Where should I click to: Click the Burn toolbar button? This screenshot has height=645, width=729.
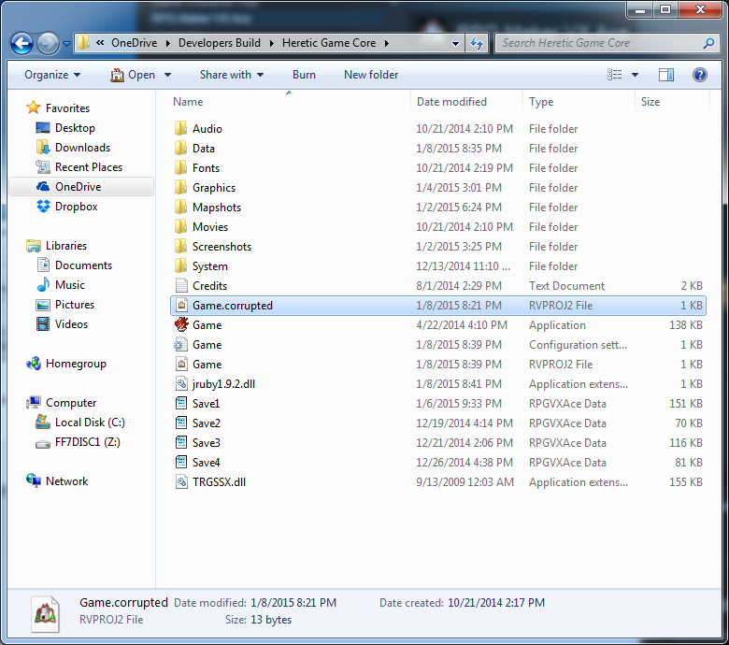point(304,75)
